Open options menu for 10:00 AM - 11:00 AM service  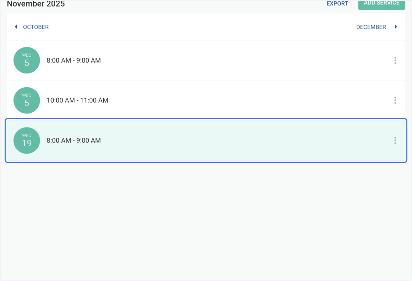coord(395,100)
